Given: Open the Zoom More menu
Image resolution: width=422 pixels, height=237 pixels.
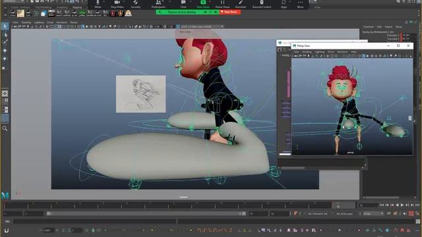Looking at the screenshot, I should [x=301, y=4].
